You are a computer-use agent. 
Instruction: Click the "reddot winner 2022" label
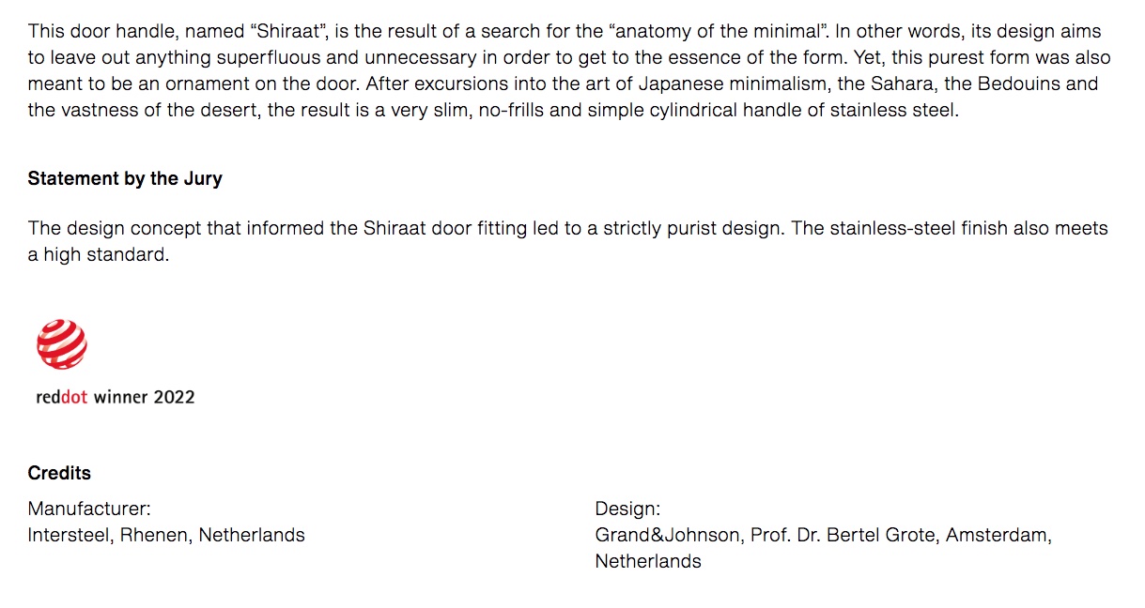pyautogui.click(x=116, y=397)
